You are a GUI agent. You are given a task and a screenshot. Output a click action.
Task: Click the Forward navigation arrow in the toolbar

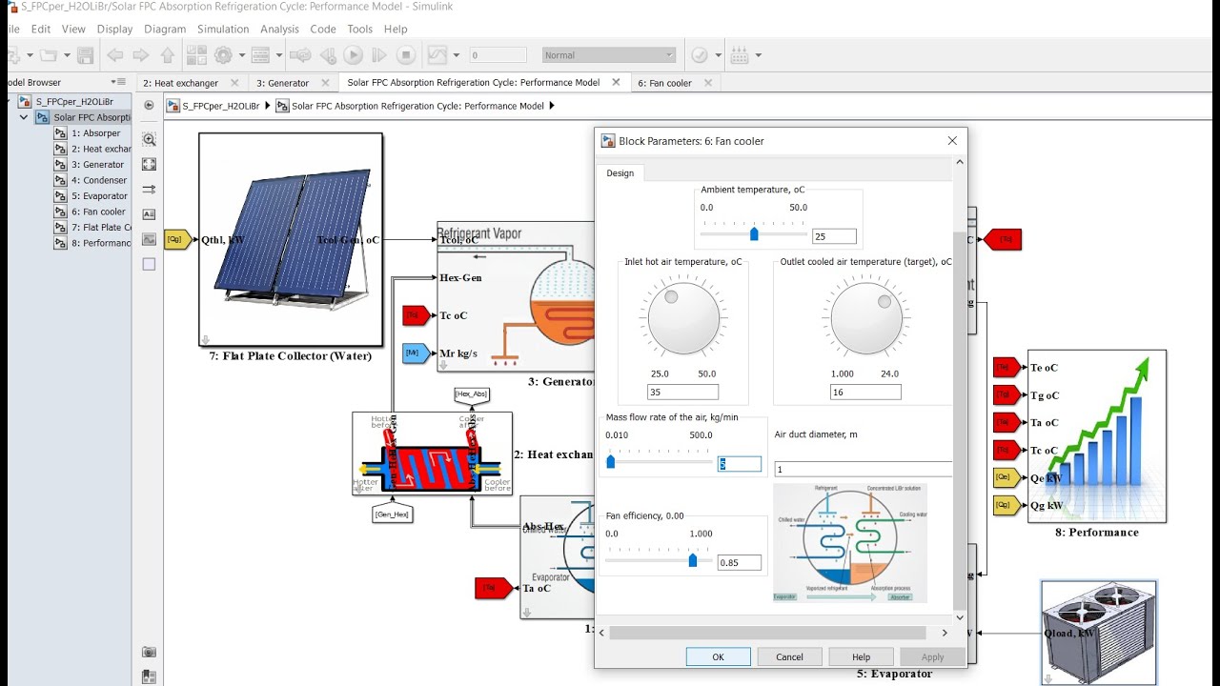141,55
